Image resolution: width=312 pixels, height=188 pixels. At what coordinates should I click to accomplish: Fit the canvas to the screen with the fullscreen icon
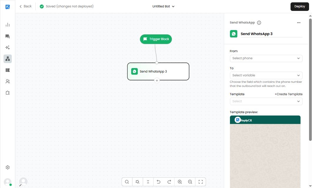click(201, 182)
